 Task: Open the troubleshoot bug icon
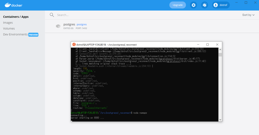click(x=205, y=5)
